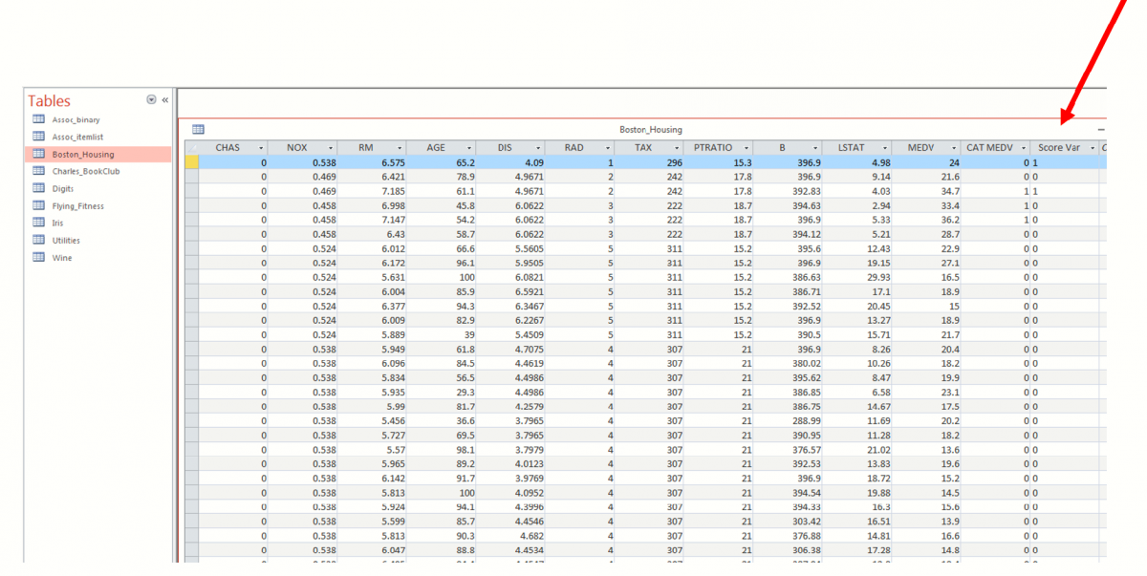Click the select-all corner box left of CHAS
1147x576 pixels.
click(191, 148)
